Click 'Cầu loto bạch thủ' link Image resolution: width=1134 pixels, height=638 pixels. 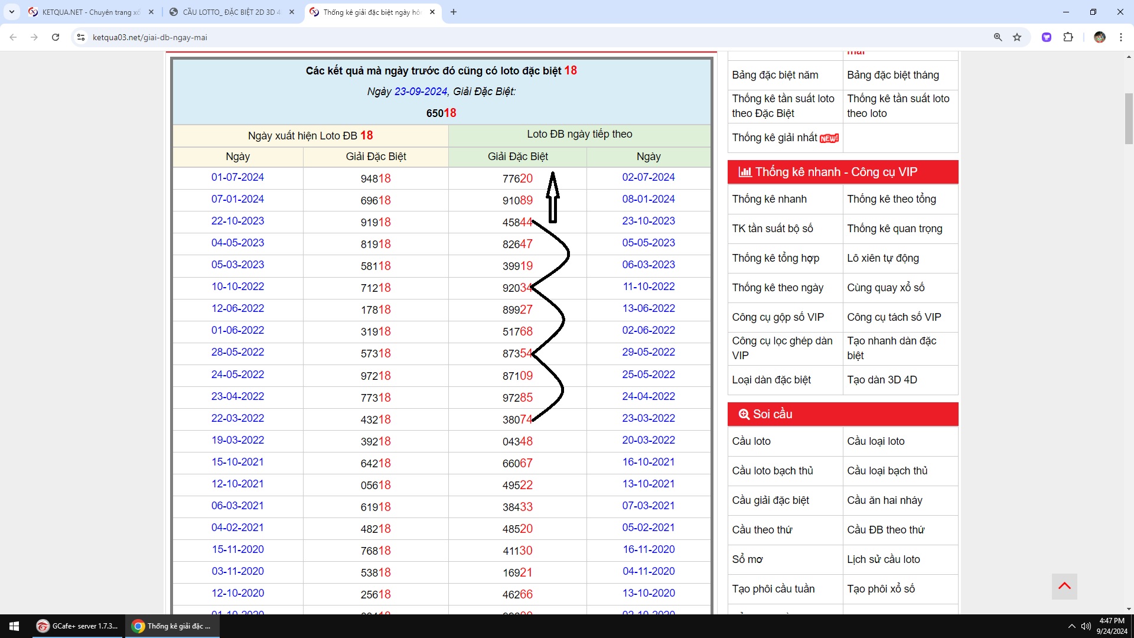coord(772,471)
